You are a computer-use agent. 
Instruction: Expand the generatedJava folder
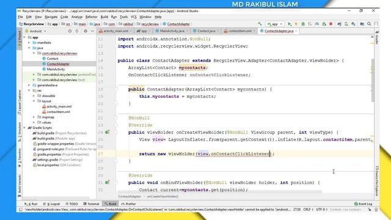(29, 86)
